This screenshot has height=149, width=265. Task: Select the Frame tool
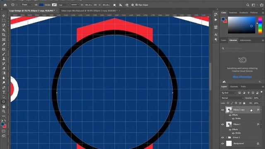click(x=4, y=40)
